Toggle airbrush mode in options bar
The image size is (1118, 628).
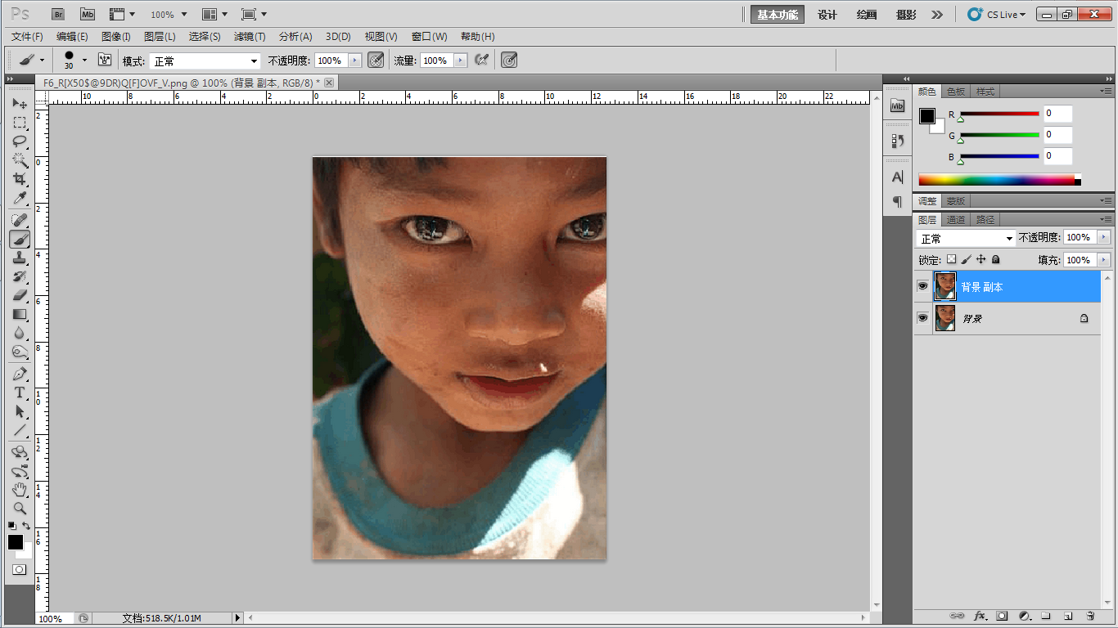click(x=481, y=61)
